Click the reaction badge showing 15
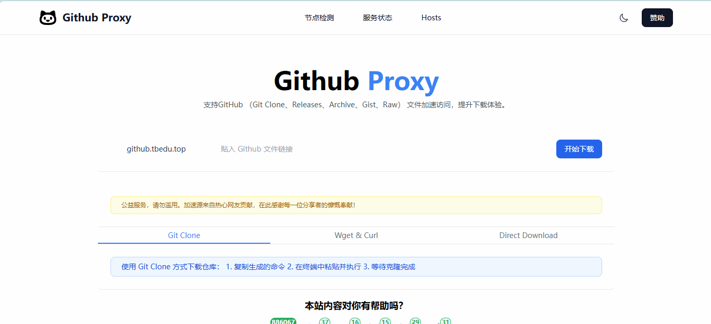 coord(385,321)
